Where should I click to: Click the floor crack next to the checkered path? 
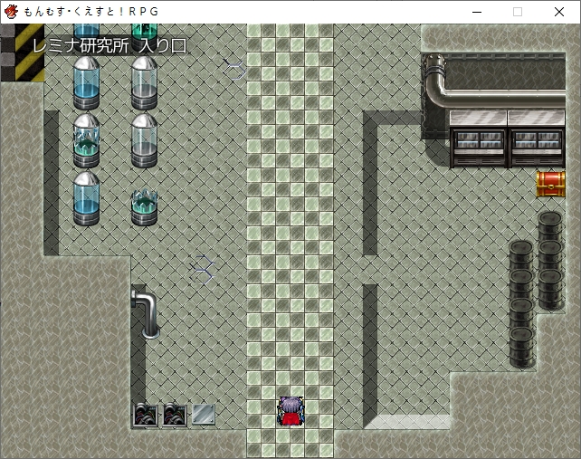pos(233,69)
